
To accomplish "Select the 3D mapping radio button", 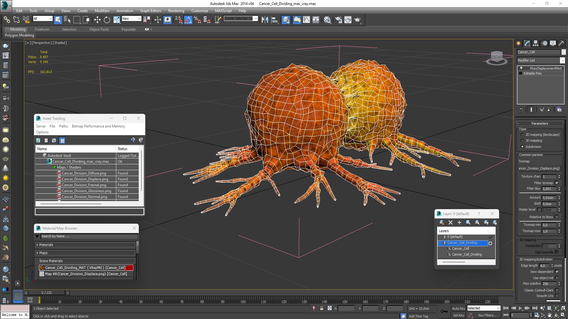I will pos(522,141).
